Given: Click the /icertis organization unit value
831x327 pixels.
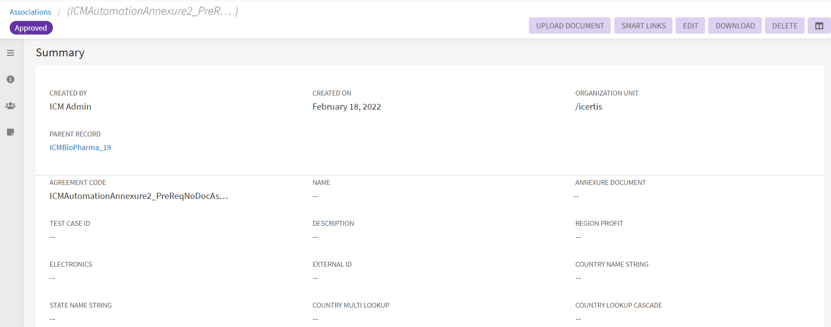Looking at the screenshot, I should (x=588, y=107).
